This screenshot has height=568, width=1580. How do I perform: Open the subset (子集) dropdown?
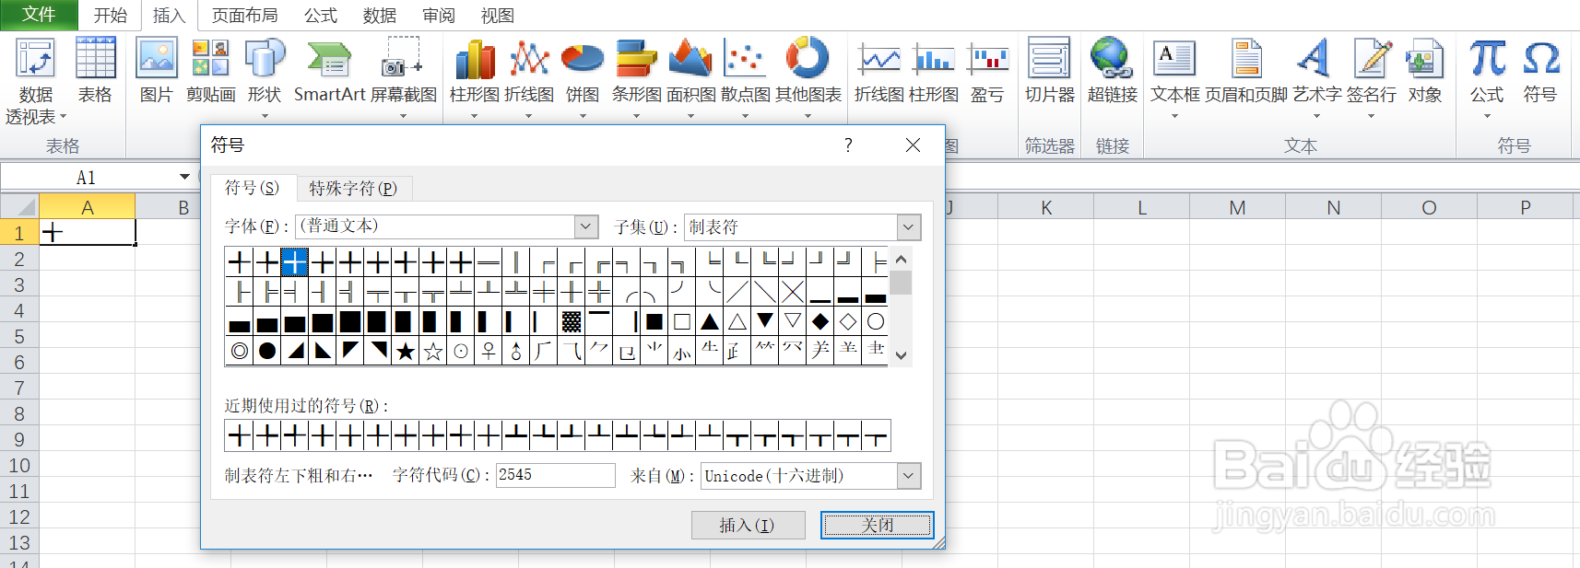tap(909, 226)
